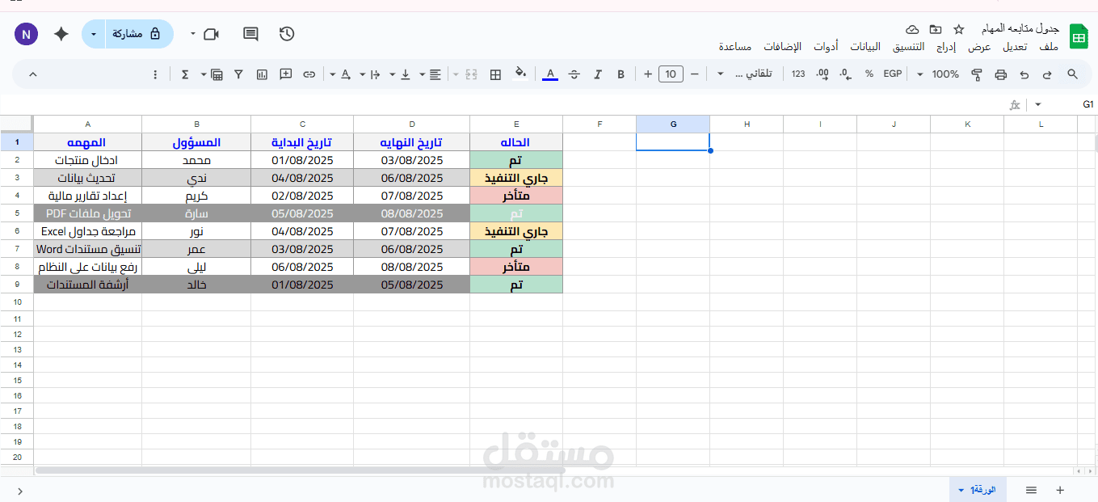
Task: Open the borders tool
Action: pos(496,74)
